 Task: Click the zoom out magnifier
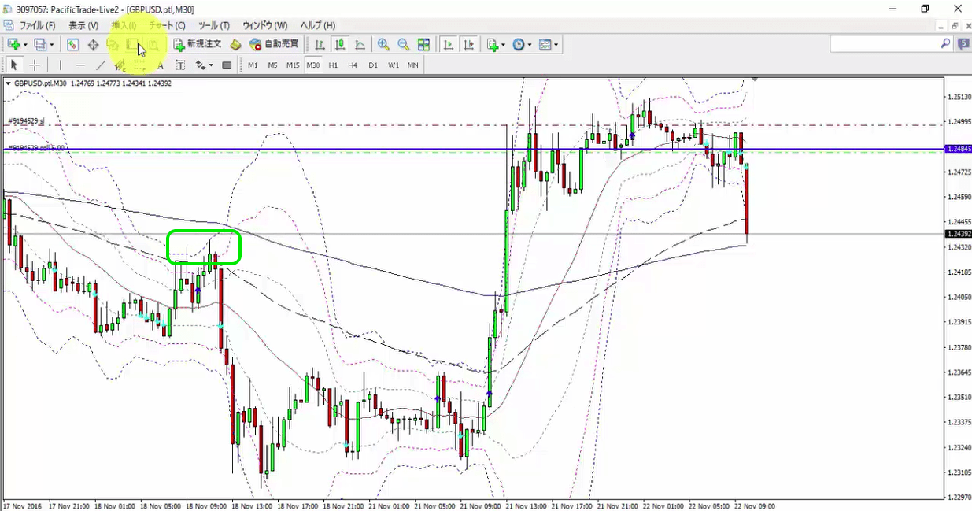(x=403, y=45)
